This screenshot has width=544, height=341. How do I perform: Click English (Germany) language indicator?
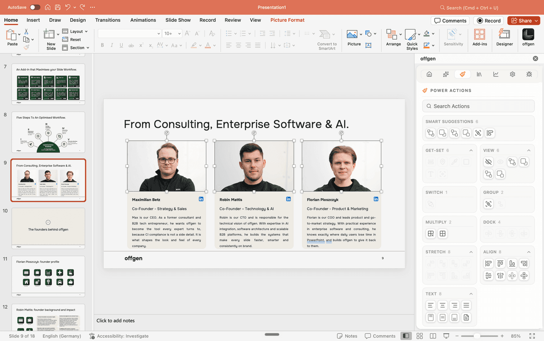tap(62, 336)
